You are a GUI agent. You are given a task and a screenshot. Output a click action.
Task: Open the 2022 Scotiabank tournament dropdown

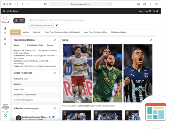(41, 25)
